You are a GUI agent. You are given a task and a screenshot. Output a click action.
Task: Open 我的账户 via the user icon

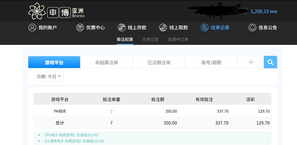32,27
